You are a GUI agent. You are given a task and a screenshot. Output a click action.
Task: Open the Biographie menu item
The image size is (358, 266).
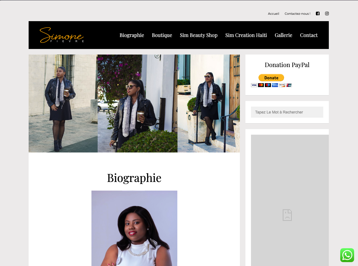tap(132, 35)
